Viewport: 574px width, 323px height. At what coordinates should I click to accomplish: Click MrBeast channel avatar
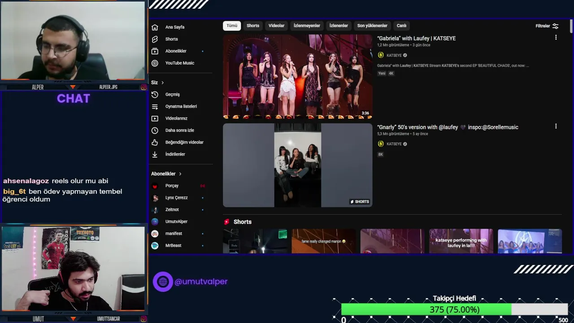tap(155, 245)
